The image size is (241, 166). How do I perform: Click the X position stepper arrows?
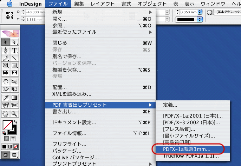pyautogui.click(x=23, y=12)
